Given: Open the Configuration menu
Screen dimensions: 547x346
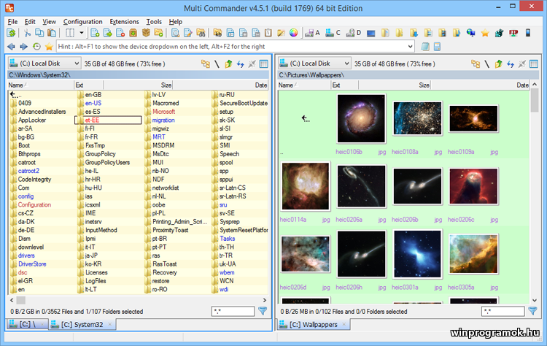Looking at the screenshot, I should [82, 22].
